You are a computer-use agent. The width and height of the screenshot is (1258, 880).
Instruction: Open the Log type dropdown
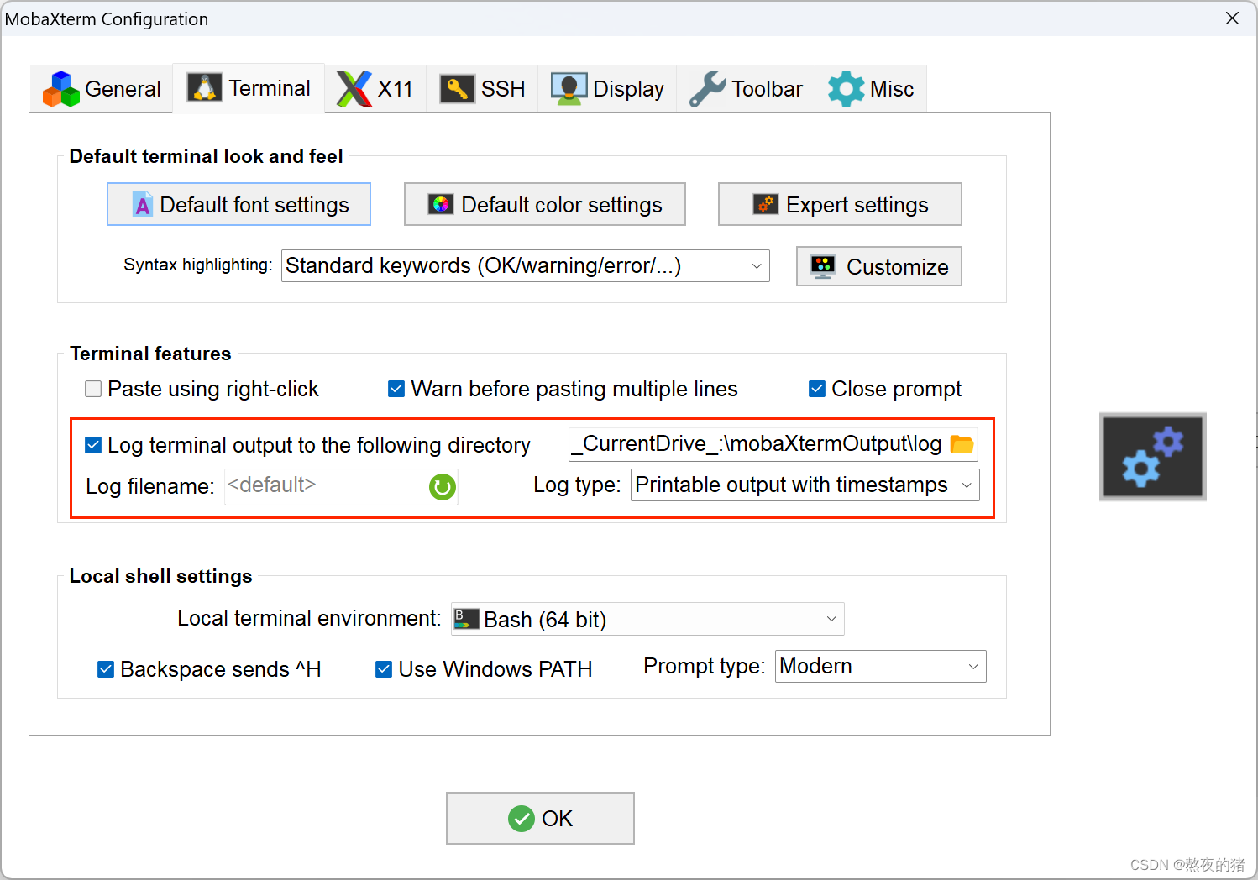pos(805,485)
